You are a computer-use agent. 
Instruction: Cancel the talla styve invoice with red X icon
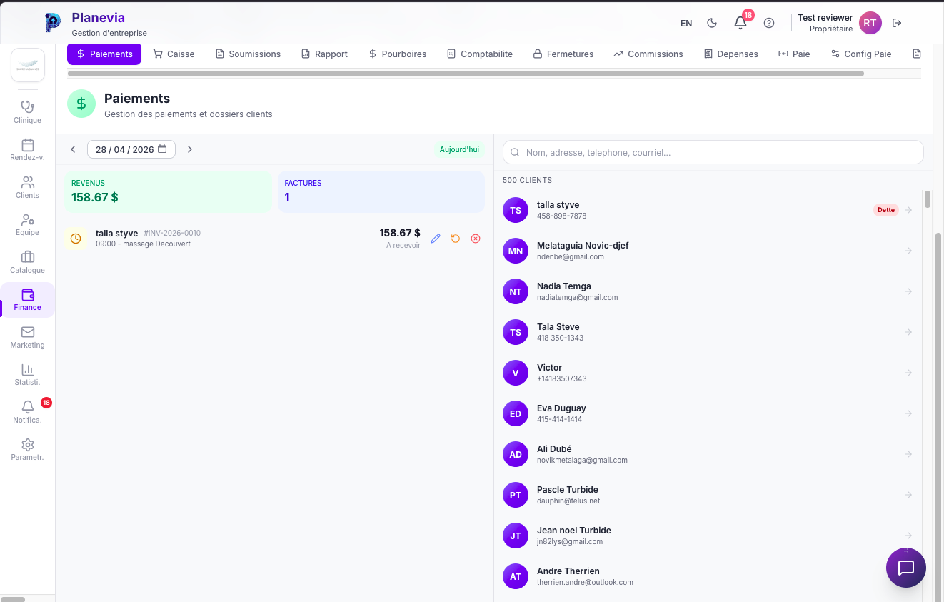coord(476,238)
